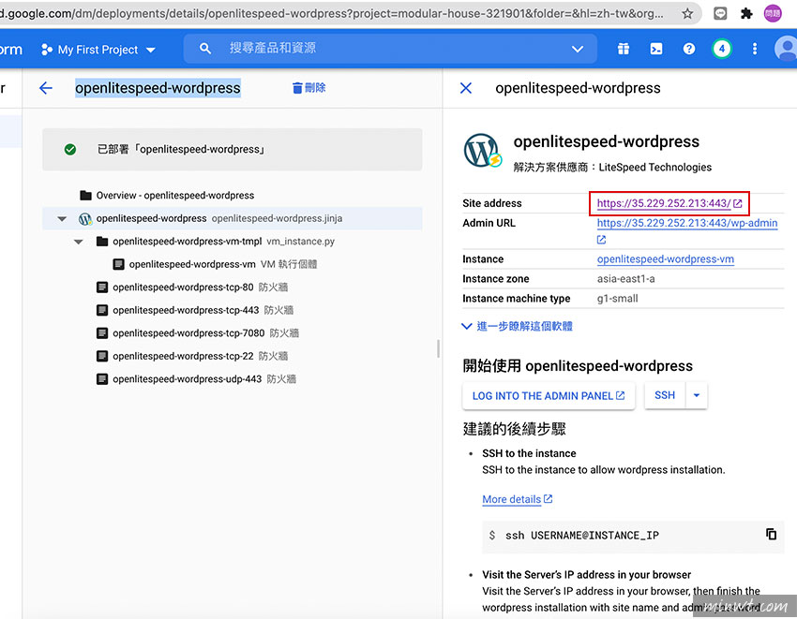This screenshot has width=797, height=619.
Task: Open the purple browser profile avatar
Action: [x=773, y=14]
